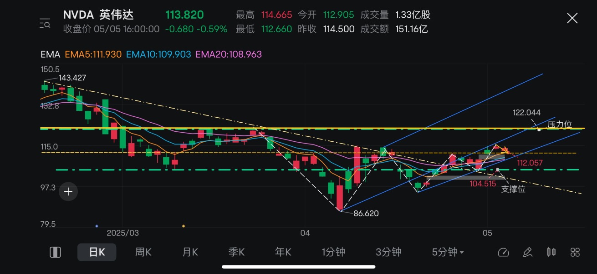Tap the 122.044 price annotation

coord(526,113)
